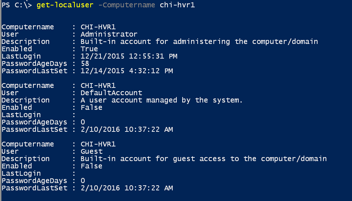Click the PS C:\> prompt

coord(16,5)
